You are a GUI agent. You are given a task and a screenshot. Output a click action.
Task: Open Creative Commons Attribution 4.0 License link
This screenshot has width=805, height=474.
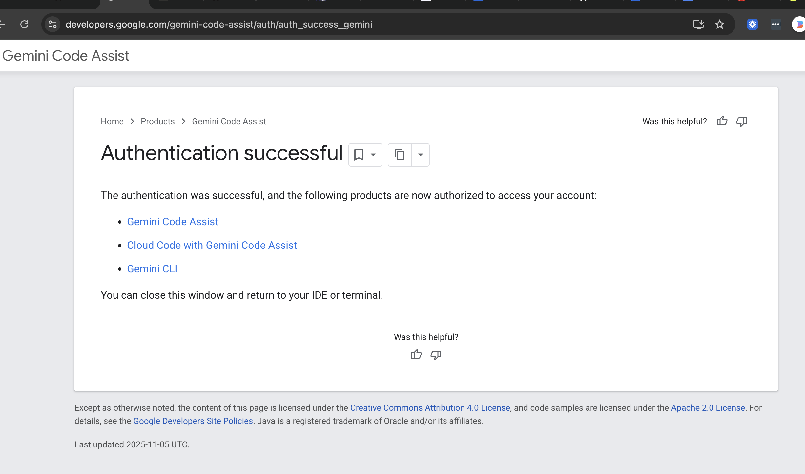pyautogui.click(x=430, y=408)
